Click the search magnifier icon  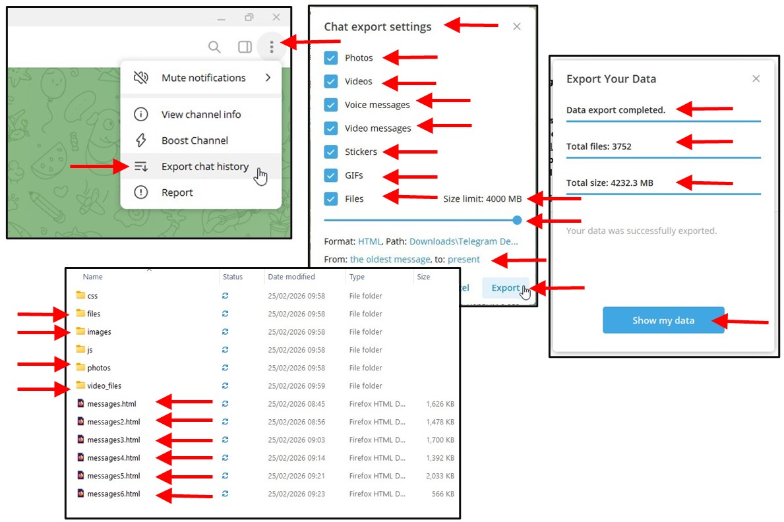click(214, 47)
